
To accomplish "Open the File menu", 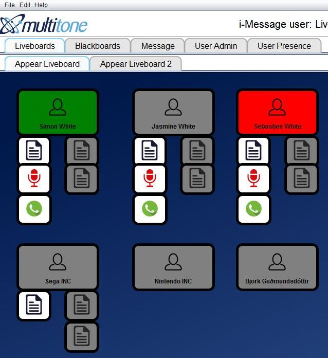I will (x=9, y=5).
